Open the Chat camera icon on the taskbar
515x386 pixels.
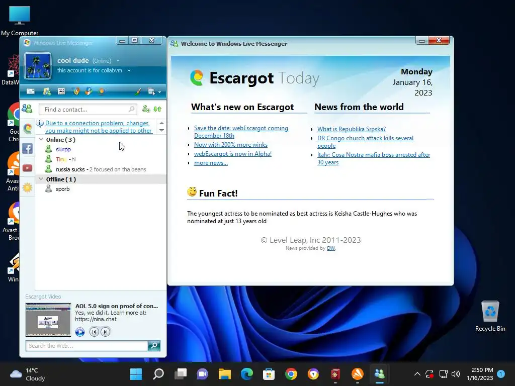(x=202, y=374)
